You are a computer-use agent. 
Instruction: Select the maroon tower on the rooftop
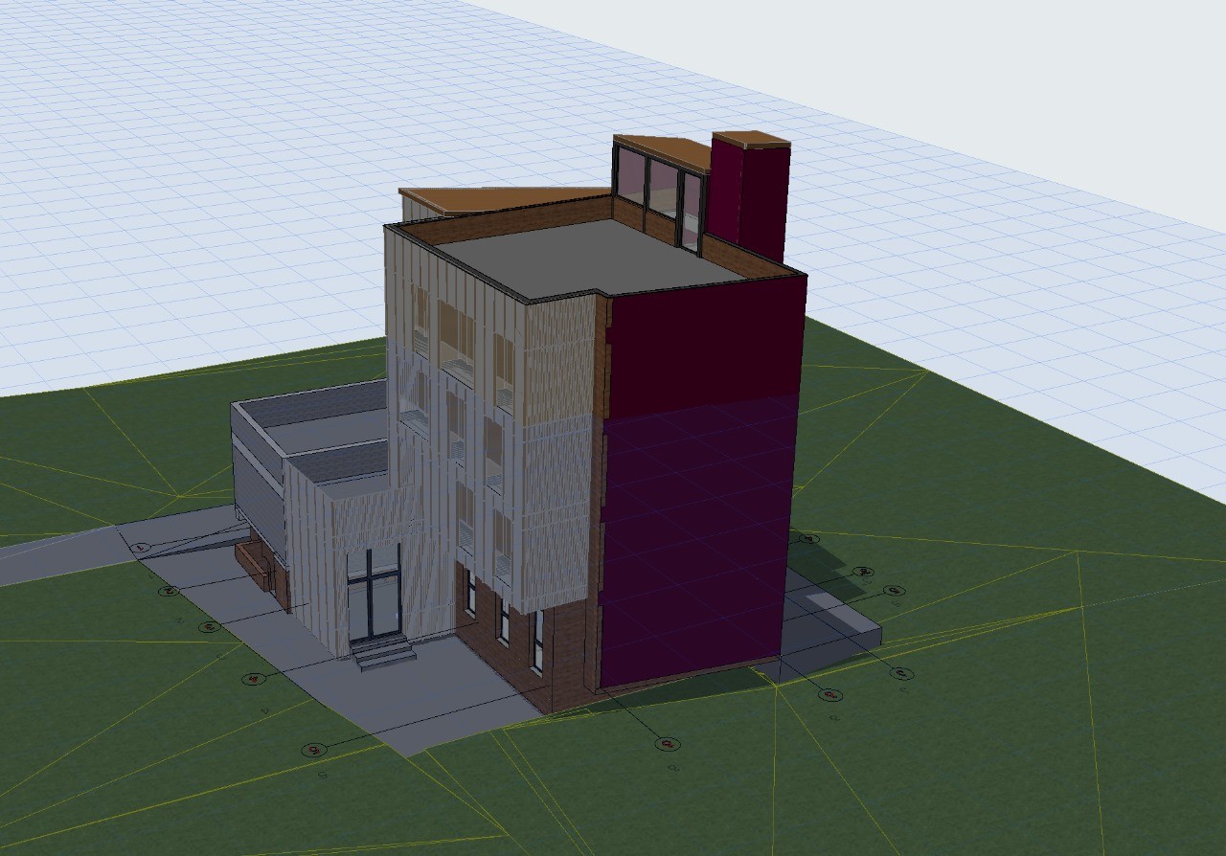pyautogui.click(x=750, y=194)
